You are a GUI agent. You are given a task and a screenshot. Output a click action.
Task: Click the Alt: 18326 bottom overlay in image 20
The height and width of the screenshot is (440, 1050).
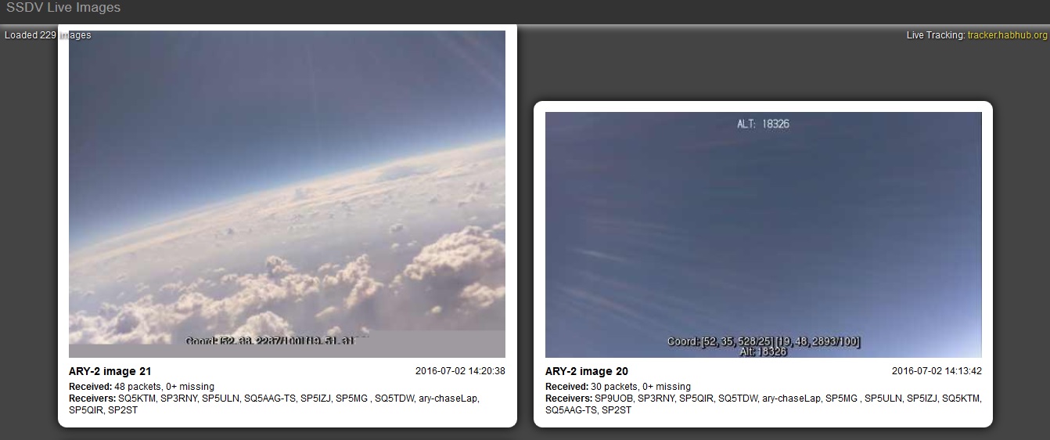click(x=764, y=352)
